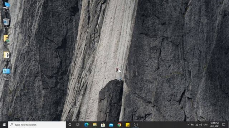Image resolution: width=229 pixels, height=128 pixels.
Task: Expand the hidden system tray icons
Action: coord(189,125)
